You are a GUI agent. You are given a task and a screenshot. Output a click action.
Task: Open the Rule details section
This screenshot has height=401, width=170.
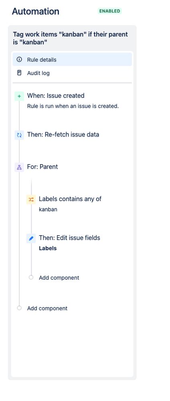pyautogui.click(x=72, y=59)
